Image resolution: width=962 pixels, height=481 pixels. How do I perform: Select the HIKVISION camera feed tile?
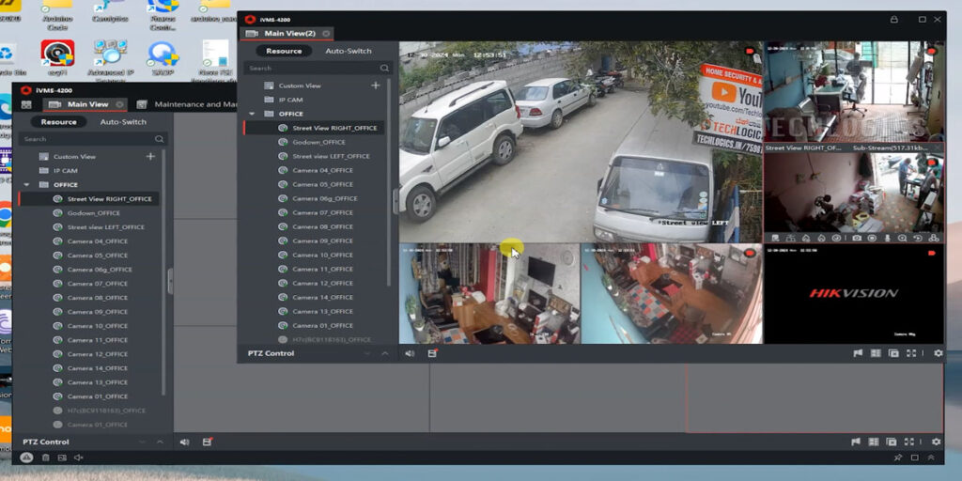point(854,293)
